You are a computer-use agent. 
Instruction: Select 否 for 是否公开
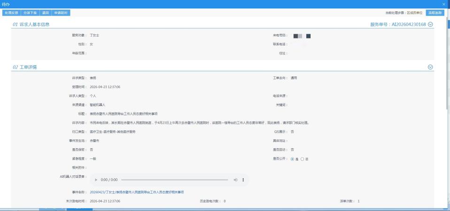tap(302, 159)
